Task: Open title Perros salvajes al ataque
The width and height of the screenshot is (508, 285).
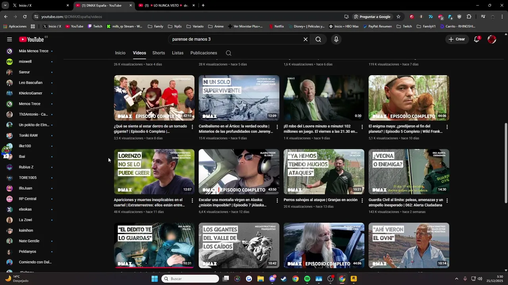Action: click(x=320, y=200)
